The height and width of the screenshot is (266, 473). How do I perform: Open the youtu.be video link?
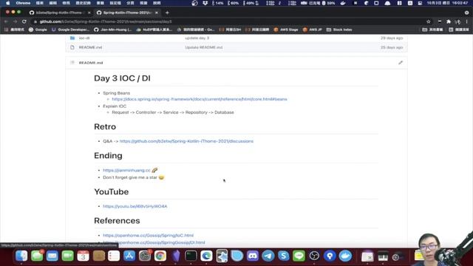coord(135,206)
